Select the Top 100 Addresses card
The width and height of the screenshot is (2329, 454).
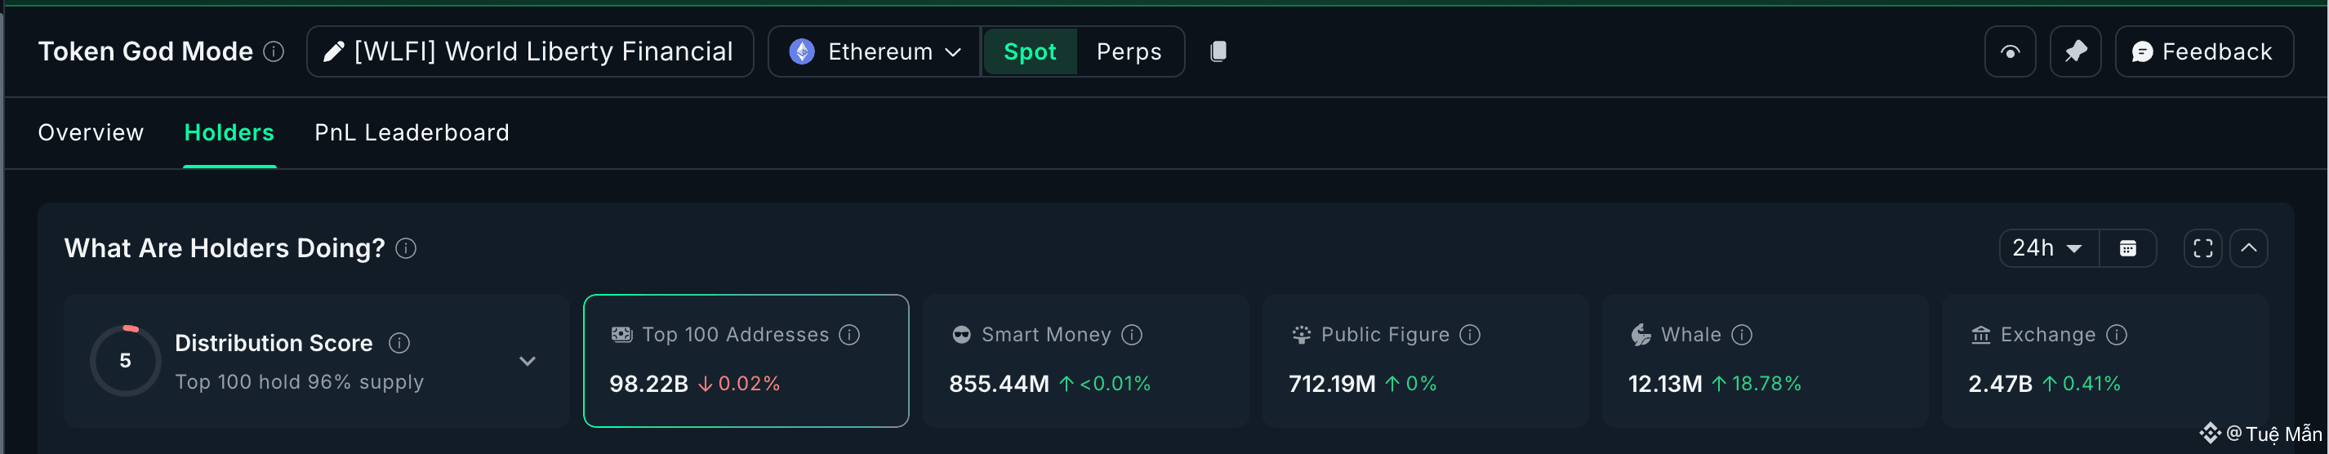point(745,360)
